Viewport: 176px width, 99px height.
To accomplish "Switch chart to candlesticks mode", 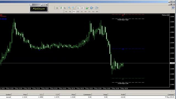I will pos(61,8).
